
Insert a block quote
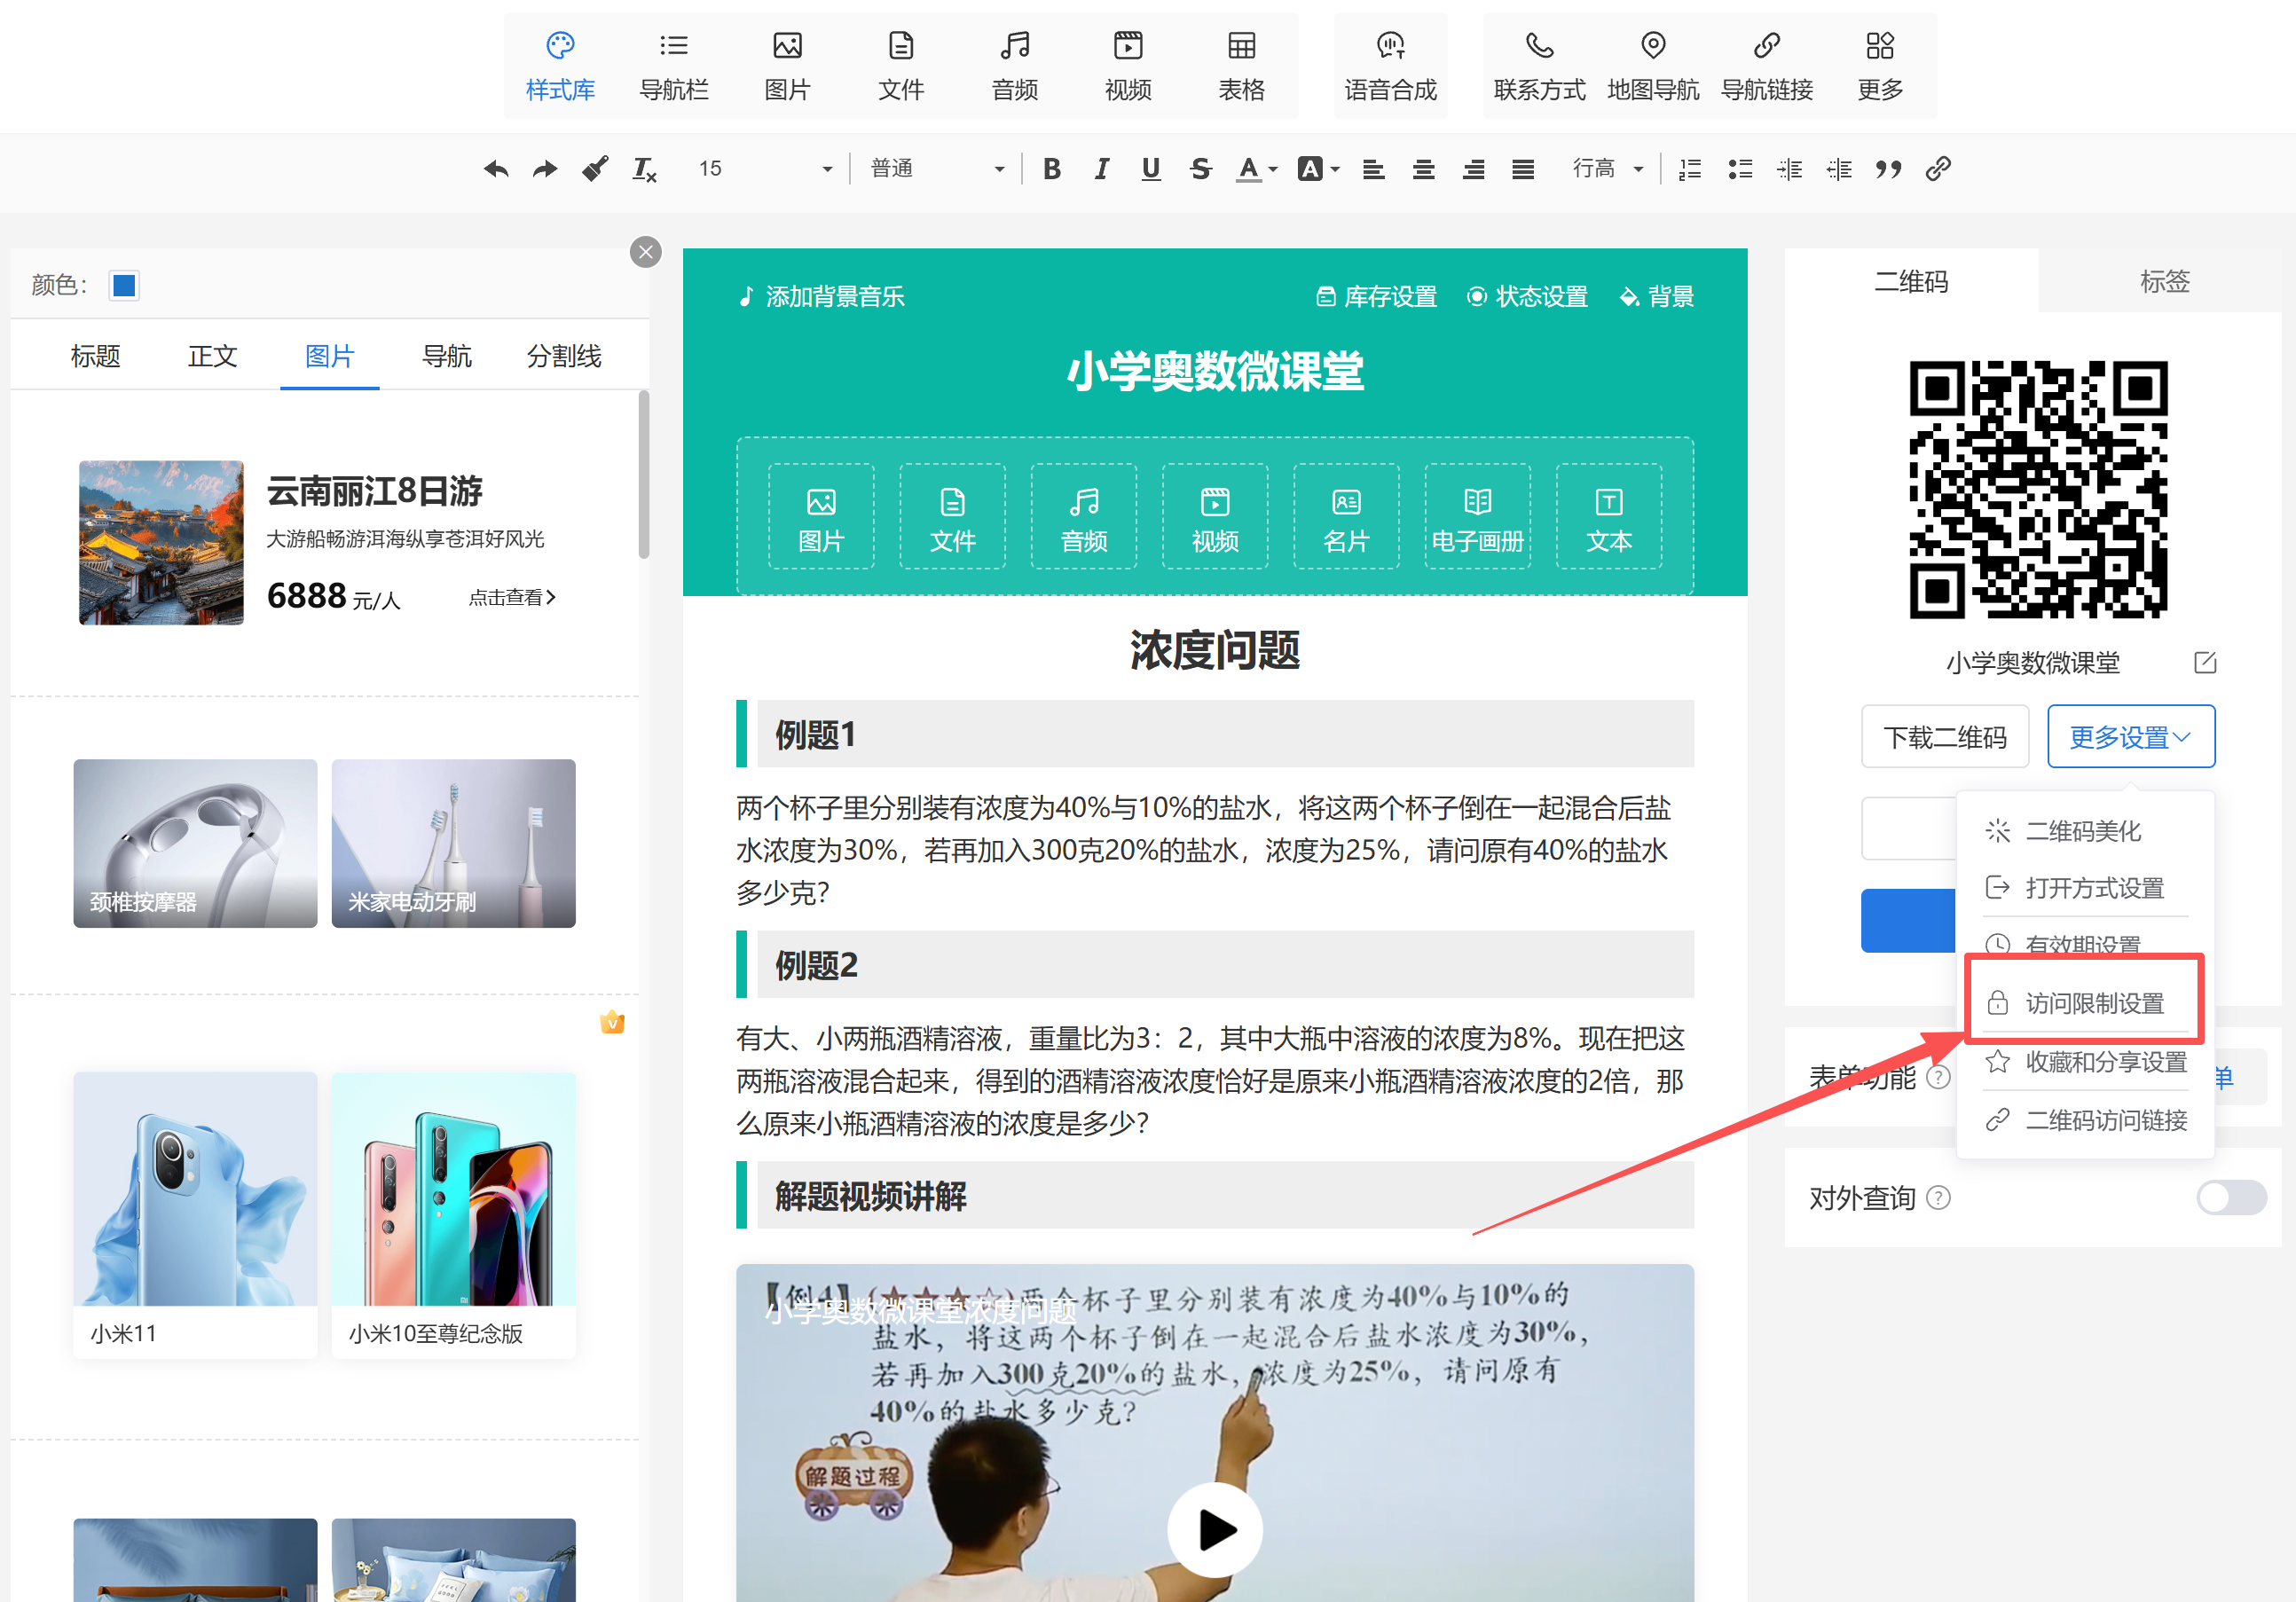coord(1888,169)
